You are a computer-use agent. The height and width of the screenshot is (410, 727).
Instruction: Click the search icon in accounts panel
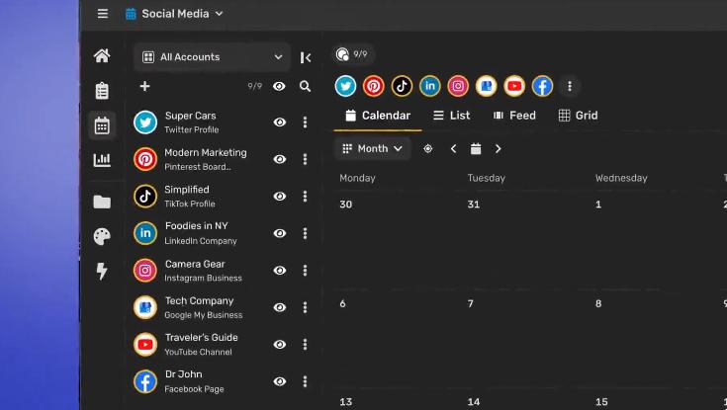point(306,87)
